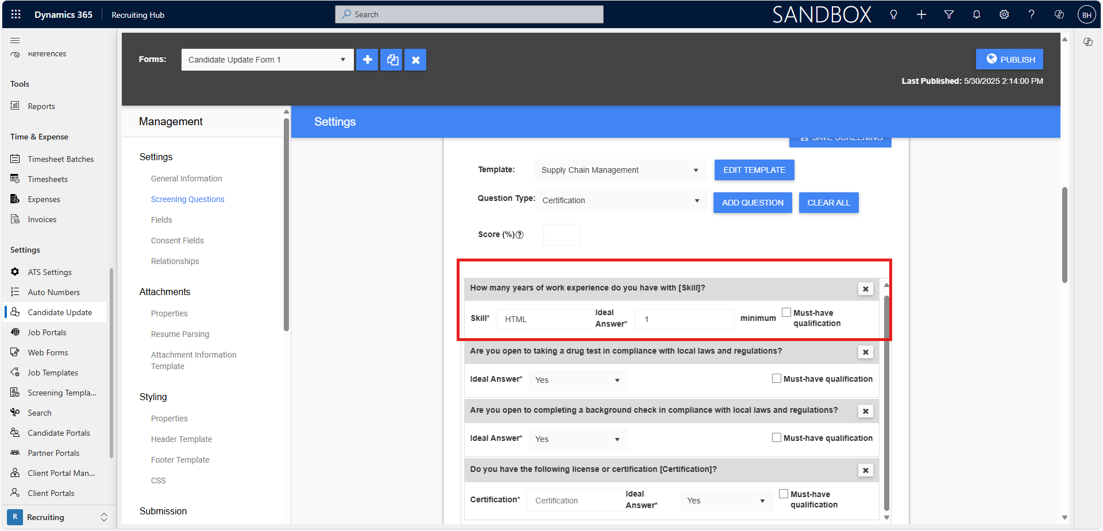Delete the form with the X button
This screenshot has width=1103, height=531.
tap(415, 60)
